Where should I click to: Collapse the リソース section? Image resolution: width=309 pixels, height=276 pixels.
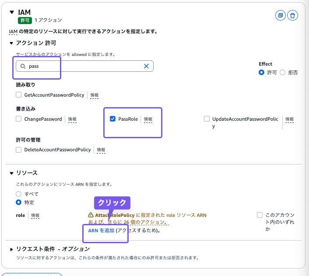pos(11,173)
